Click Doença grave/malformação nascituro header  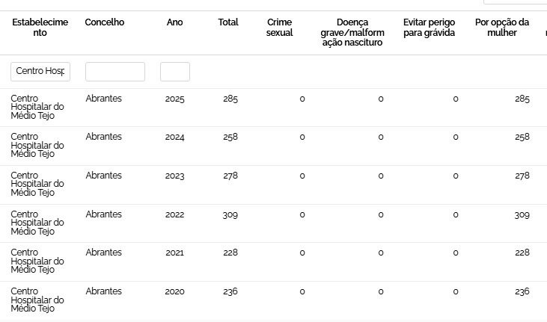pos(352,32)
